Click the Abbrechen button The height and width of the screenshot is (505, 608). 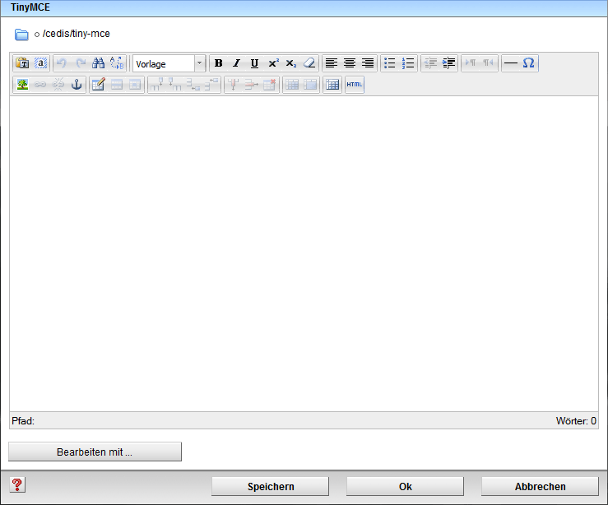[x=541, y=486]
